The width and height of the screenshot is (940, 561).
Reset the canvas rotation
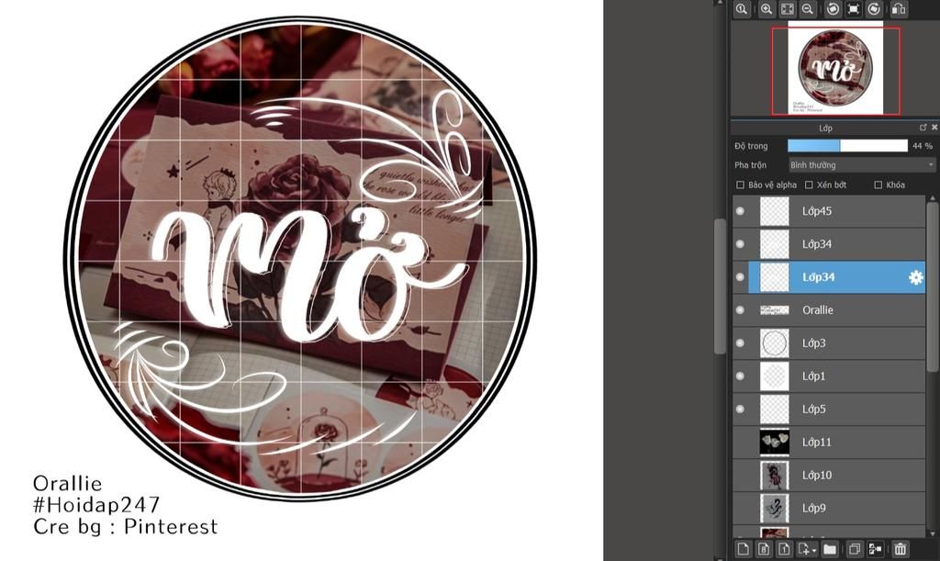[853, 9]
